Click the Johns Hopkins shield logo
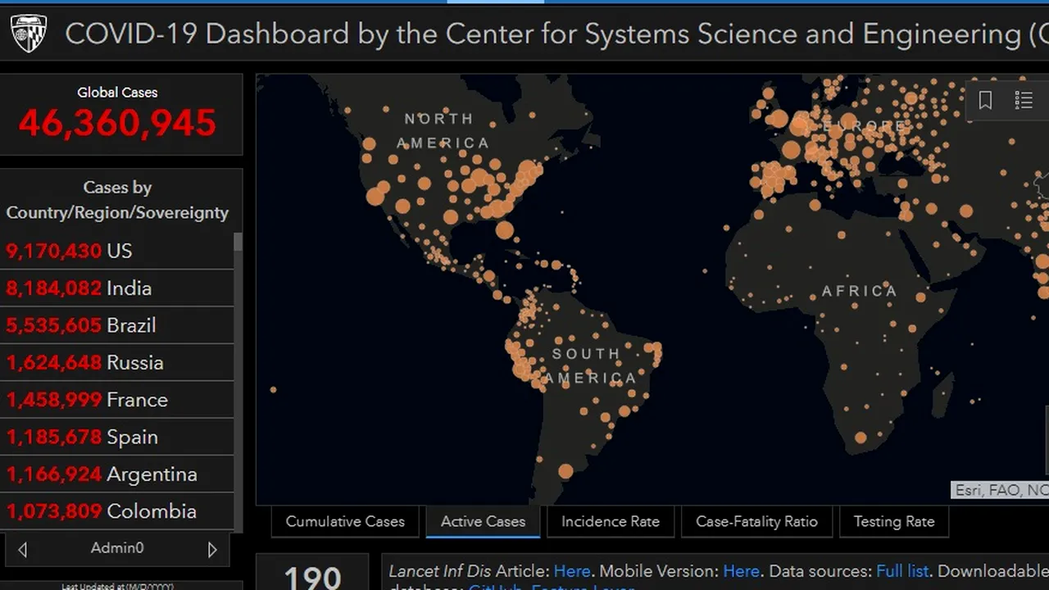The height and width of the screenshot is (590, 1049). tap(28, 34)
